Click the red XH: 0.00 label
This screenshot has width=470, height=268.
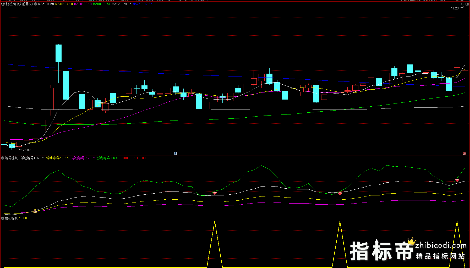tap(140, 158)
